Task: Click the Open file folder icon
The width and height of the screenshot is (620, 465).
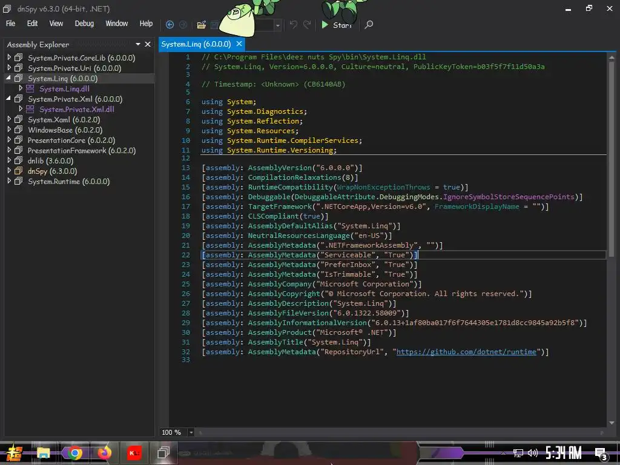Action: click(201, 24)
